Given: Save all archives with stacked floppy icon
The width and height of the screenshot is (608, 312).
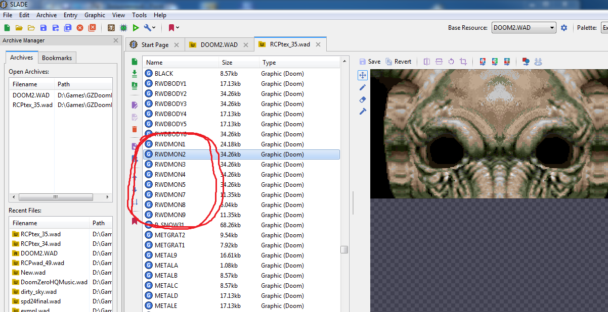Looking at the screenshot, I should (x=67, y=28).
